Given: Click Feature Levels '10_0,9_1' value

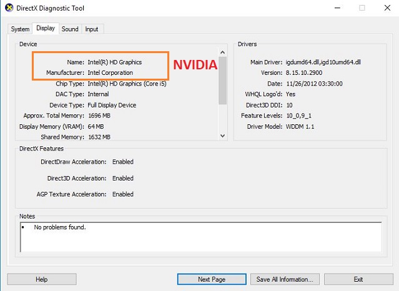Looking at the screenshot, I should tap(298, 116).
